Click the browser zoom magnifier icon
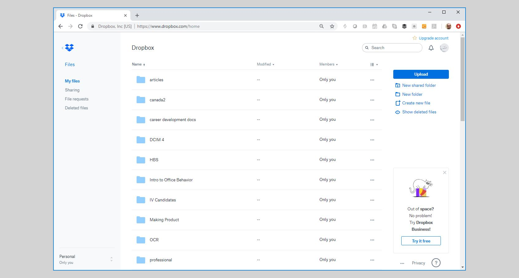The image size is (519, 278). [322, 26]
